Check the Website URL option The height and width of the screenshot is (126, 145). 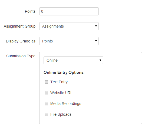[47, 93]
